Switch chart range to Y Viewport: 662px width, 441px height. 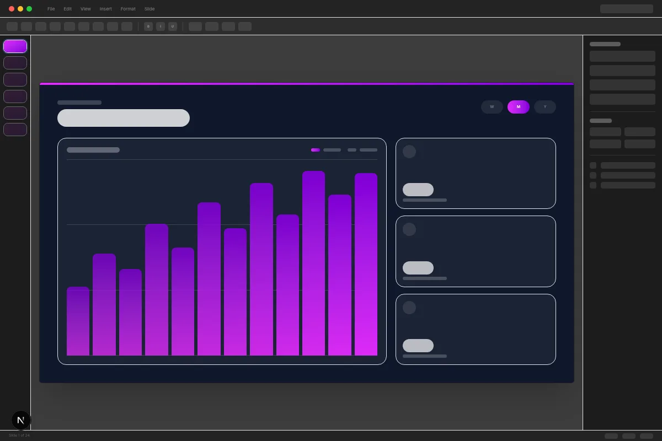[545, 107]
